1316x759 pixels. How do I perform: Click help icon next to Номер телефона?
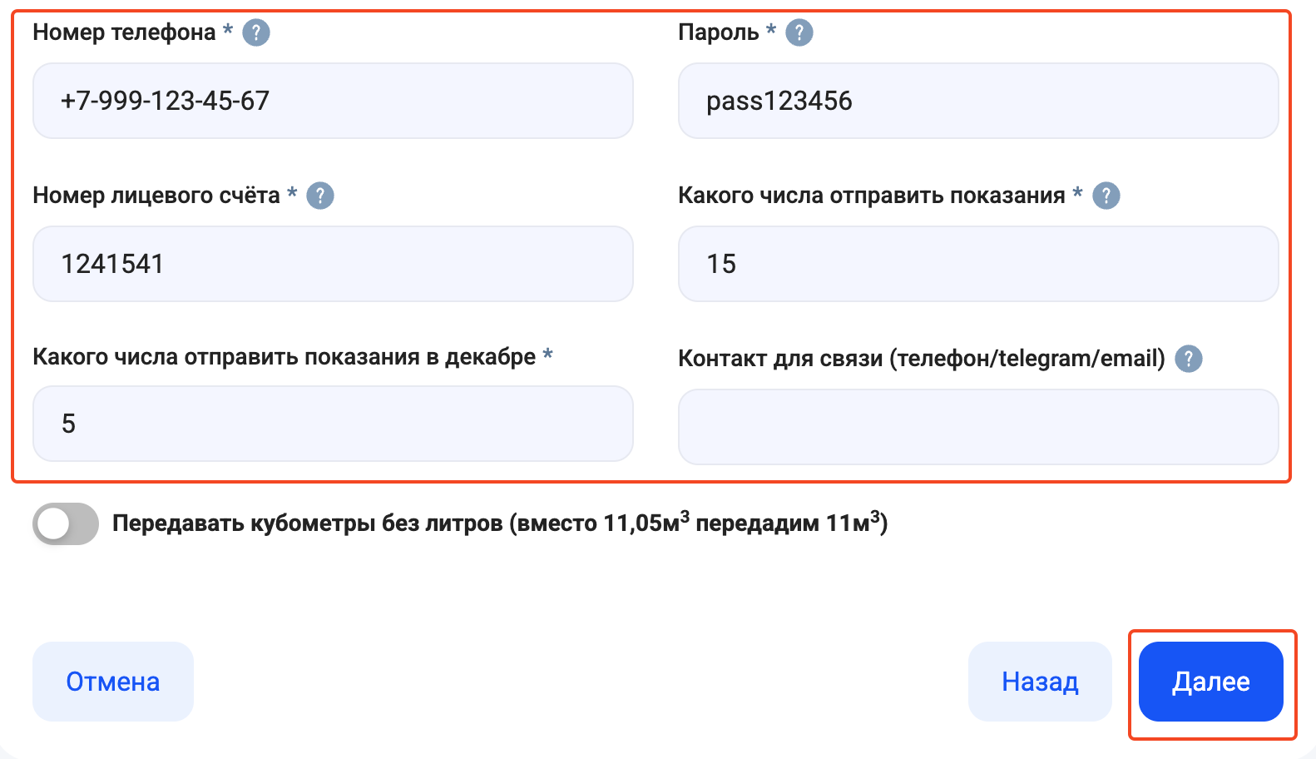click(256, 32)
